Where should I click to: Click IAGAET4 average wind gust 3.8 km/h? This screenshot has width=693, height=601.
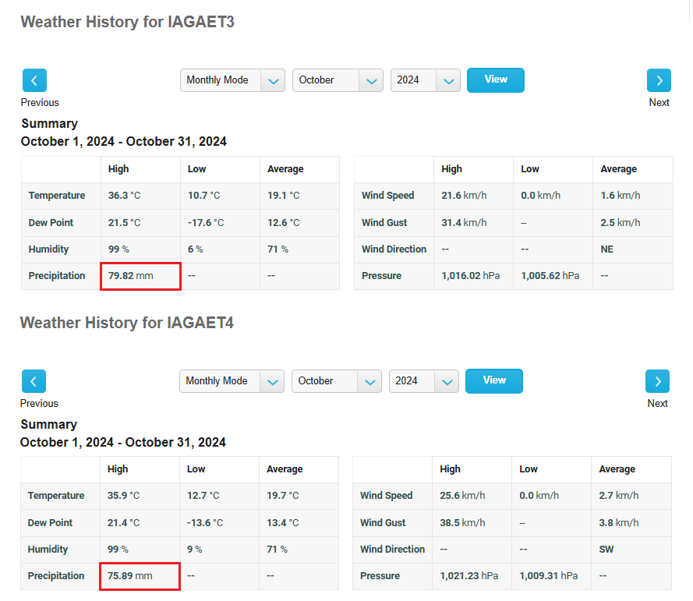point(619,523)
